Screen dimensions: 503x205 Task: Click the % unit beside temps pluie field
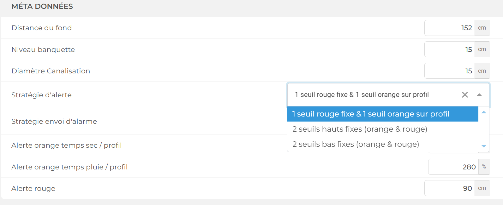pyautogui.click(x=484, y=167)
